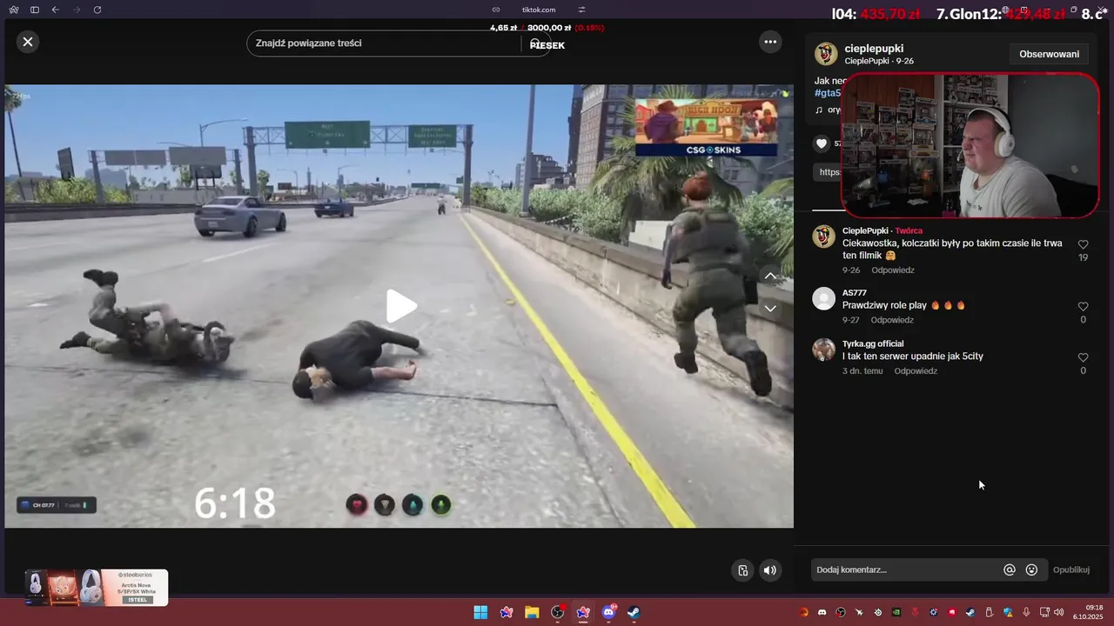The width and height of the screenshot is (1114, 626).
Task: Open cieplepupki profile avatar in the header
Action: tap(826, 54)
